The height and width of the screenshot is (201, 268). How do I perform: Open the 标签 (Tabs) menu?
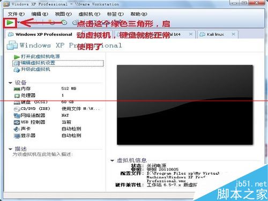pyautogui.click(x=115, y=14)
